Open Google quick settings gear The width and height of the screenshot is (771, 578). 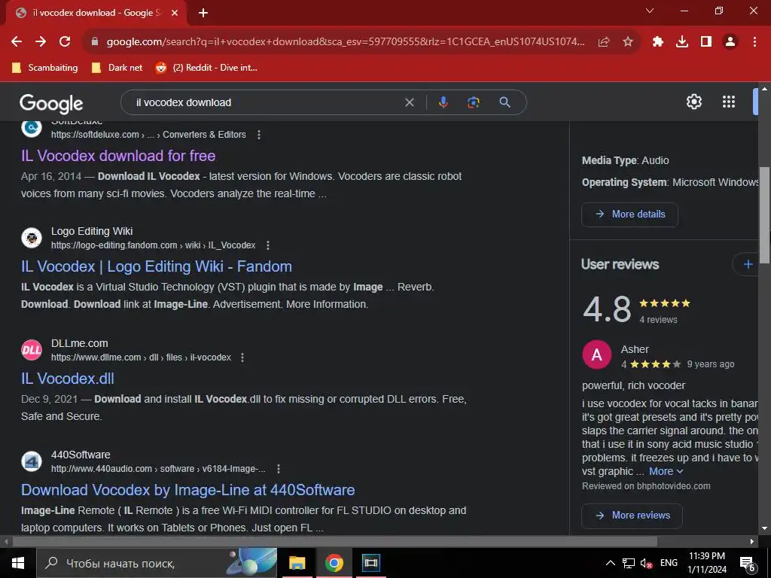pos(693,102)
